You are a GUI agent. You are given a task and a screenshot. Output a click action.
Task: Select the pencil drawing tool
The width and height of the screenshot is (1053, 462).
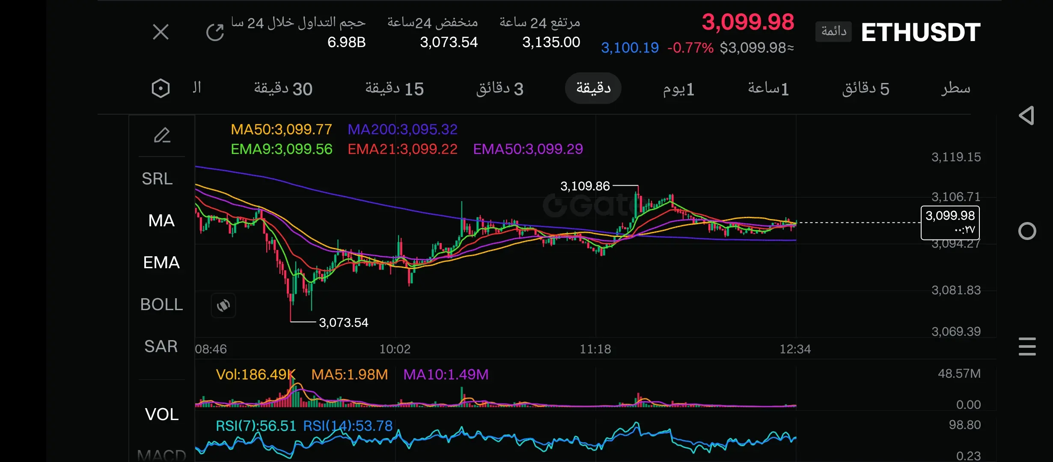point(162,136)
